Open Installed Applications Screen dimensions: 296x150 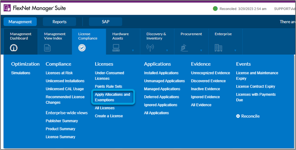161,73
